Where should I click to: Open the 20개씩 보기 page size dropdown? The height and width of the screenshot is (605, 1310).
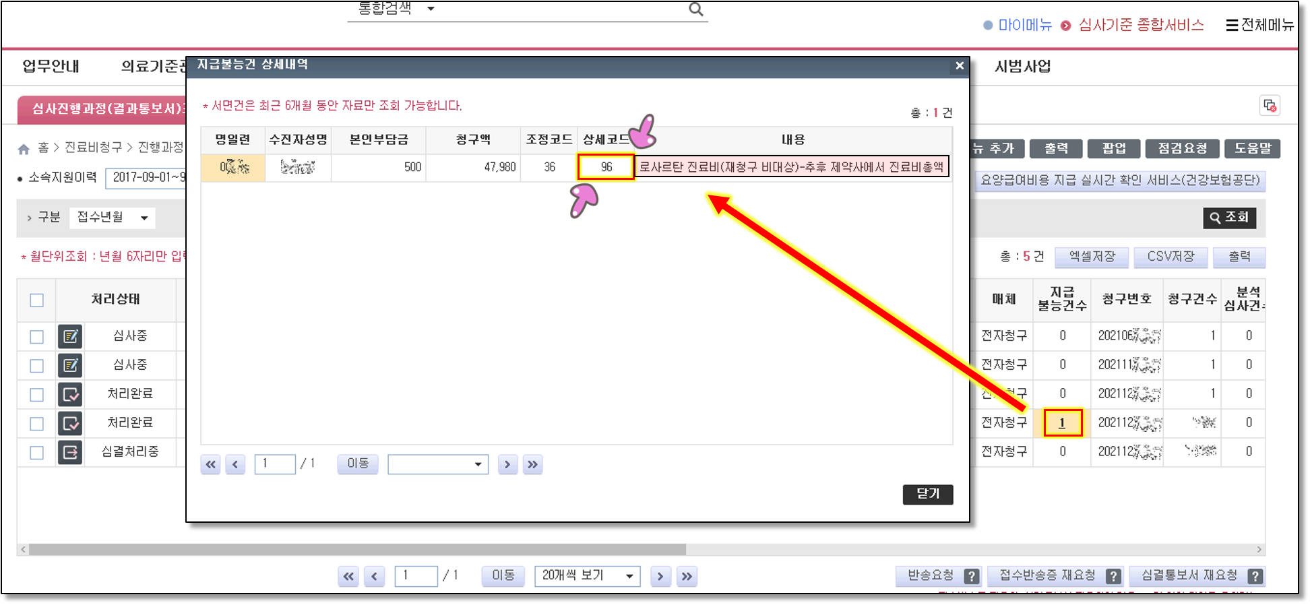tap(587, 576)
